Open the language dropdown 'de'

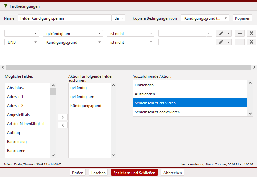pos(118,18)
